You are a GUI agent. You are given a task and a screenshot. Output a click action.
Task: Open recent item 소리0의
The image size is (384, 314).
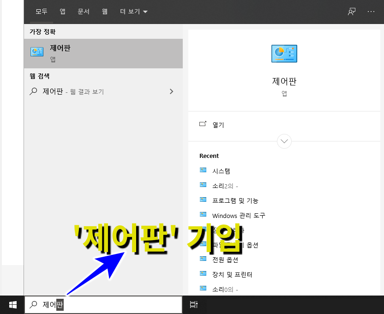[225, 289]
